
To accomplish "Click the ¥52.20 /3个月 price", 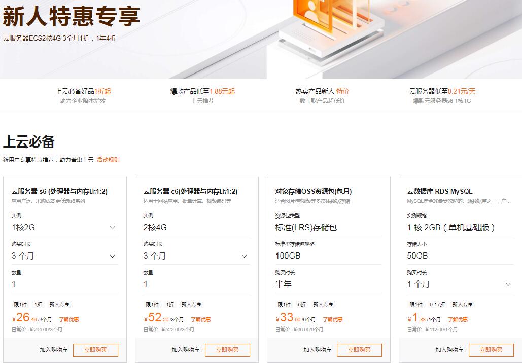I will [164, 318].
